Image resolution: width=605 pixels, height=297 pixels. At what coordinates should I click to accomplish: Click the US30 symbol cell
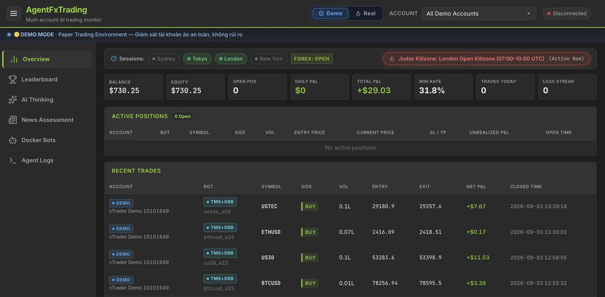(268, 258)
